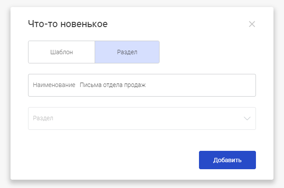Confirm adding the new section via Добавить
This screenshot has width=284, height=188.
[227, 160]
